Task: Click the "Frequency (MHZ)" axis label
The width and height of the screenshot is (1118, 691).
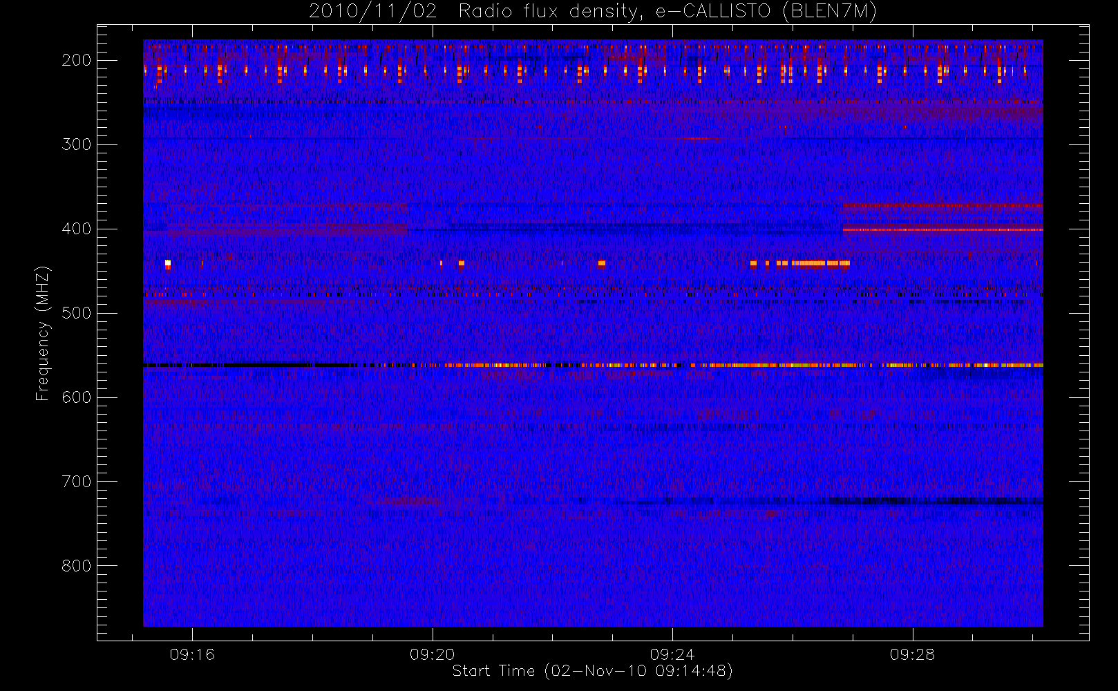Action: coord(43,333)
